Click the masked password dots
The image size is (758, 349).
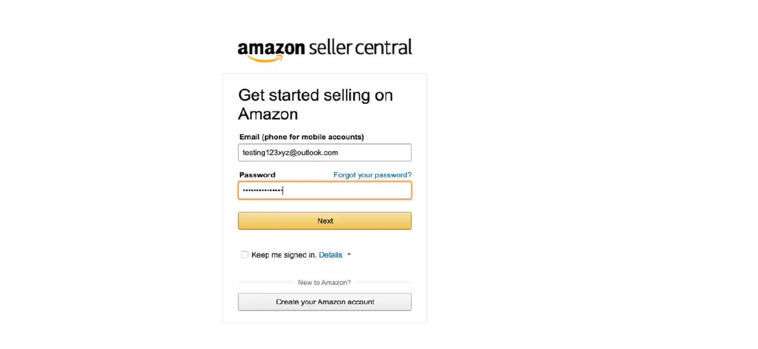[x=262, y=190]
